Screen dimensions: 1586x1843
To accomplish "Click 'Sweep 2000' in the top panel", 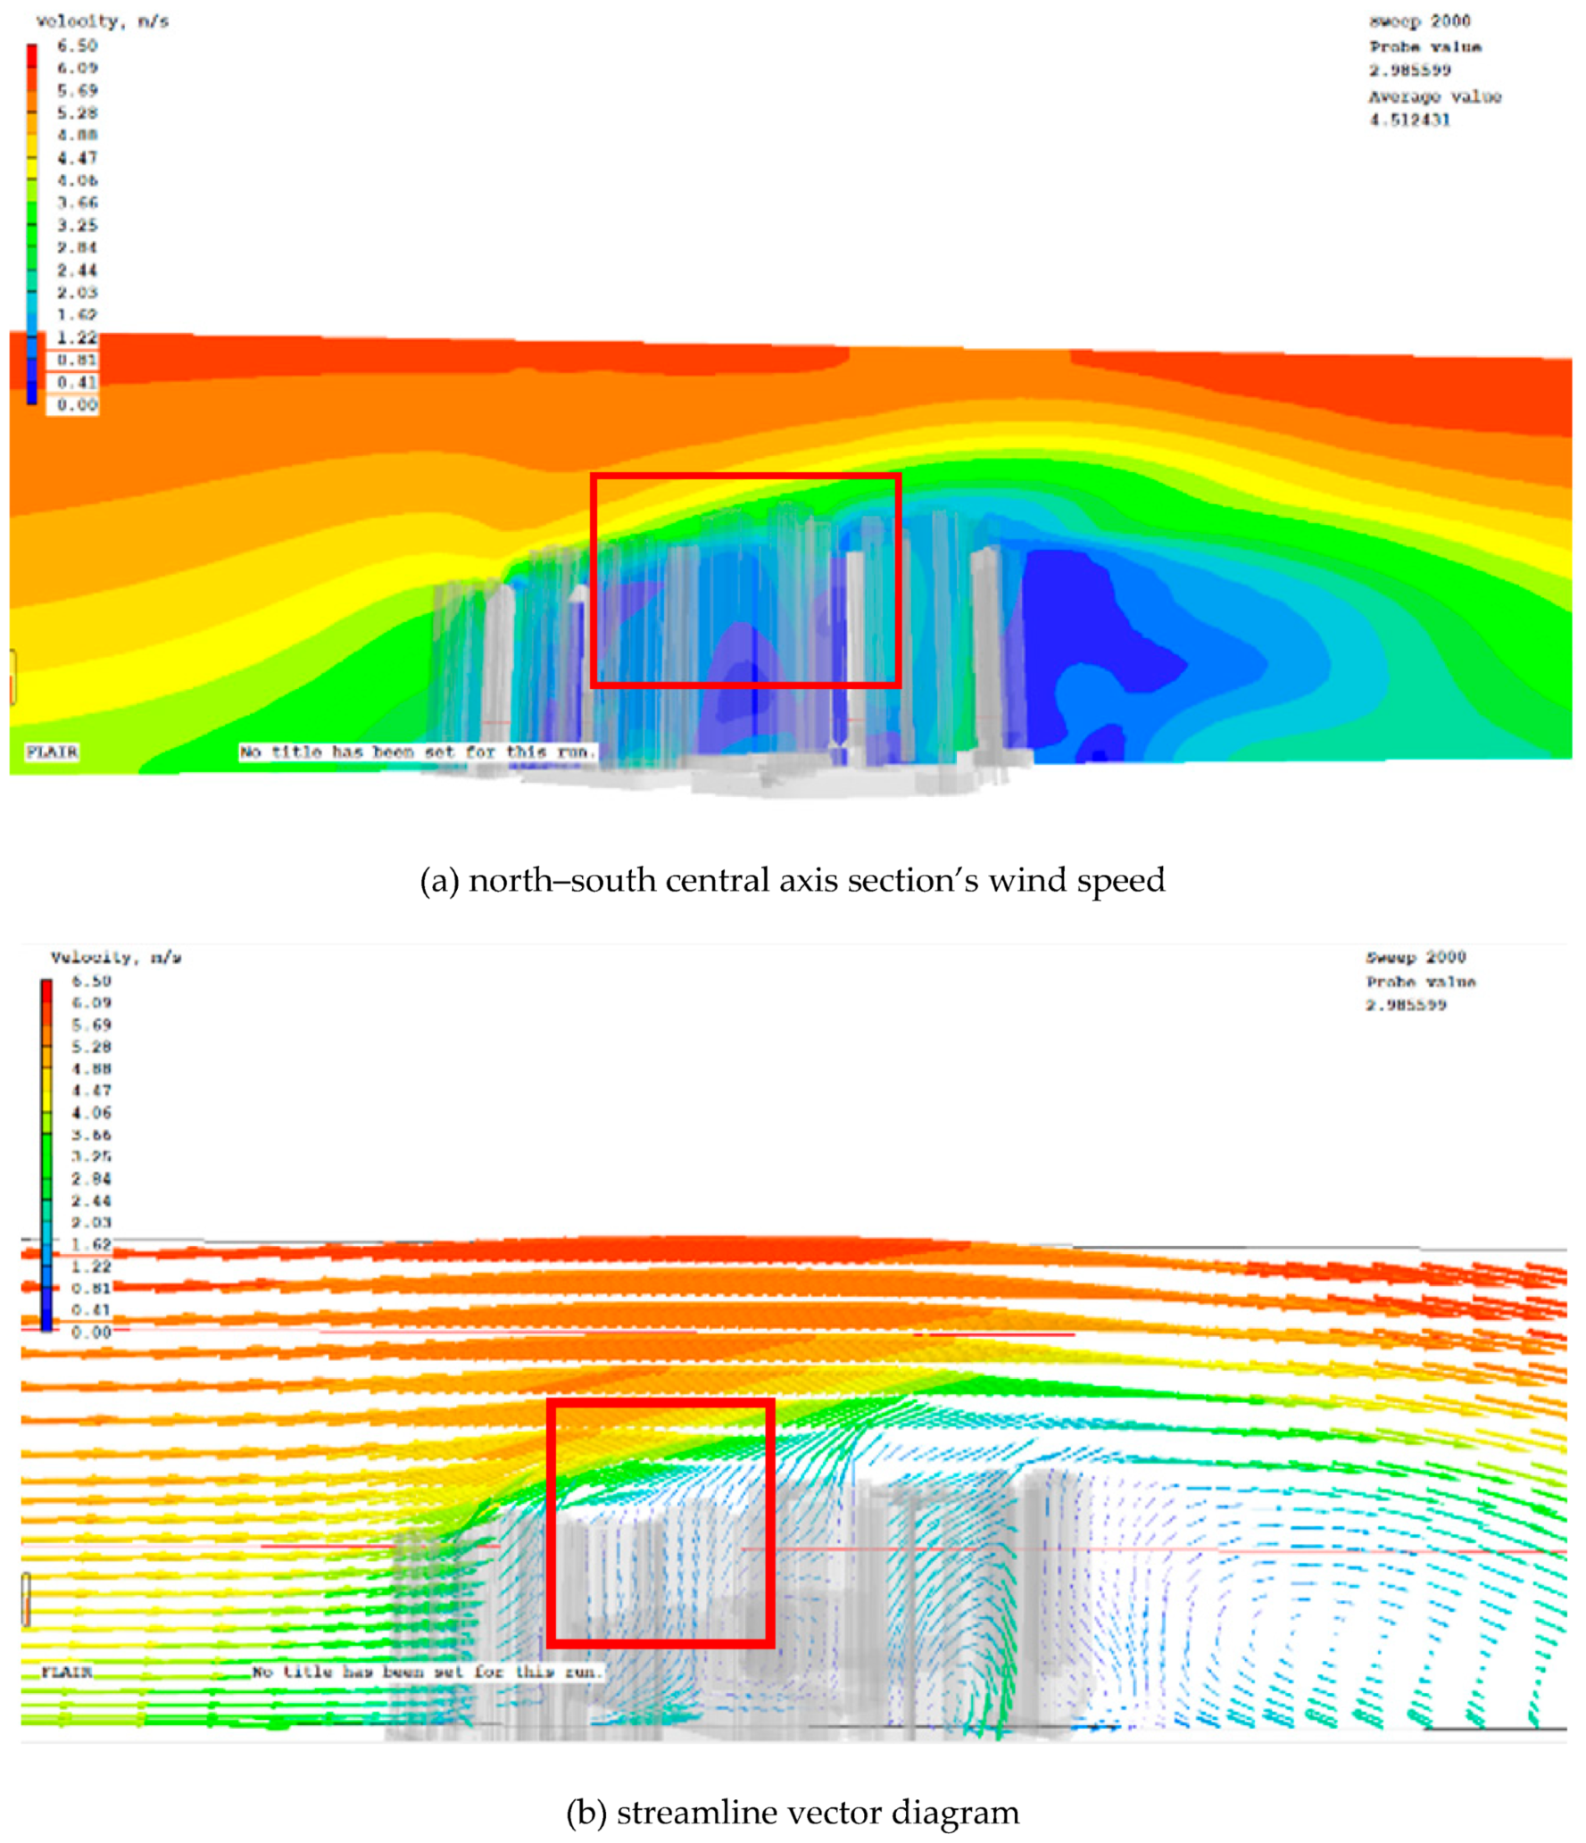I will click(1419, 21).
